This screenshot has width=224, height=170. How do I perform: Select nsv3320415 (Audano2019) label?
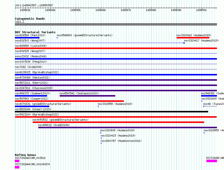118,136
